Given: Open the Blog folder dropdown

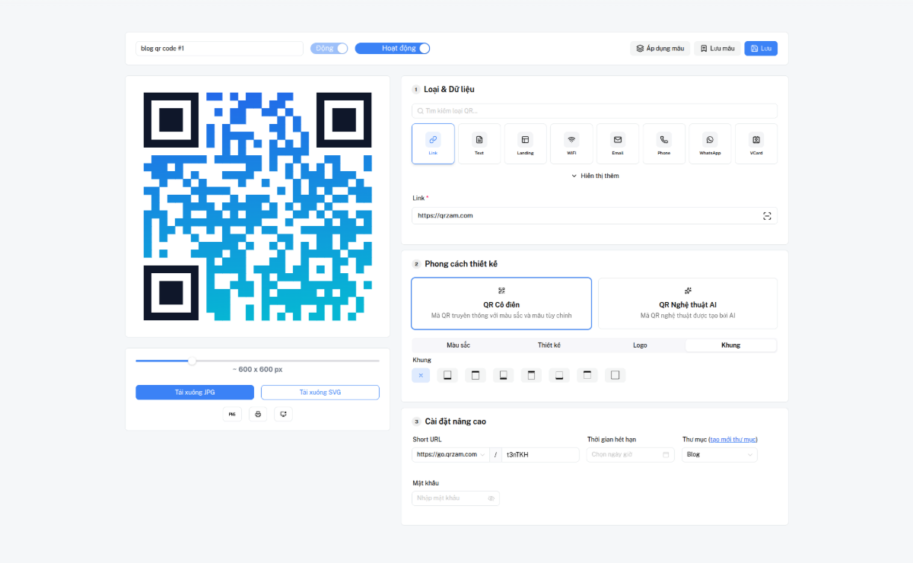Looking at the screenshot, I should coord(718,454).
